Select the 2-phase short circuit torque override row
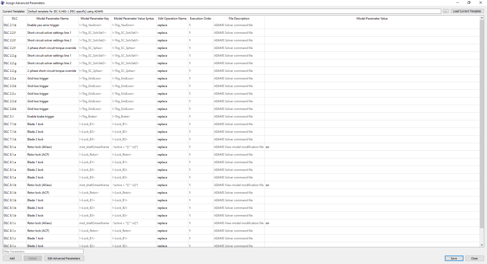The width and height of the screenshot is (487, 264). tap(51, 70)
